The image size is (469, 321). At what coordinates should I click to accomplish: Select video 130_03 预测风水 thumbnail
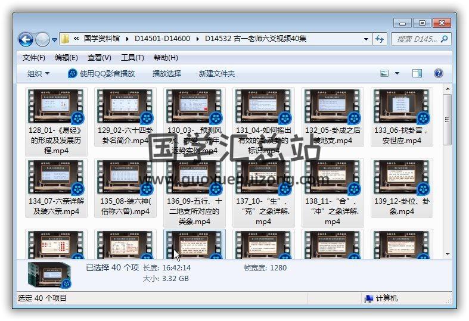(x=194, y=106)
